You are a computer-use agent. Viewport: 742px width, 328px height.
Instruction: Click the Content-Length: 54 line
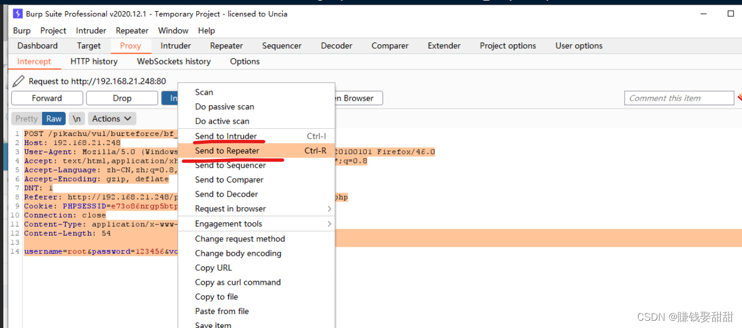pyautogui.click(x=67, y=233)
